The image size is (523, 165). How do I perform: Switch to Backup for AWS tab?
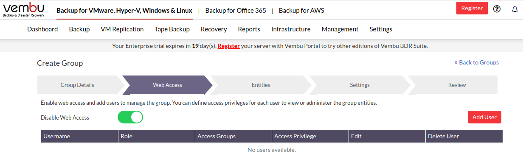click(x=301, y=10)
